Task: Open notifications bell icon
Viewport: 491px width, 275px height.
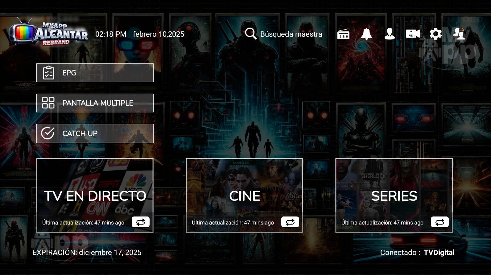Action: (366, 34)
